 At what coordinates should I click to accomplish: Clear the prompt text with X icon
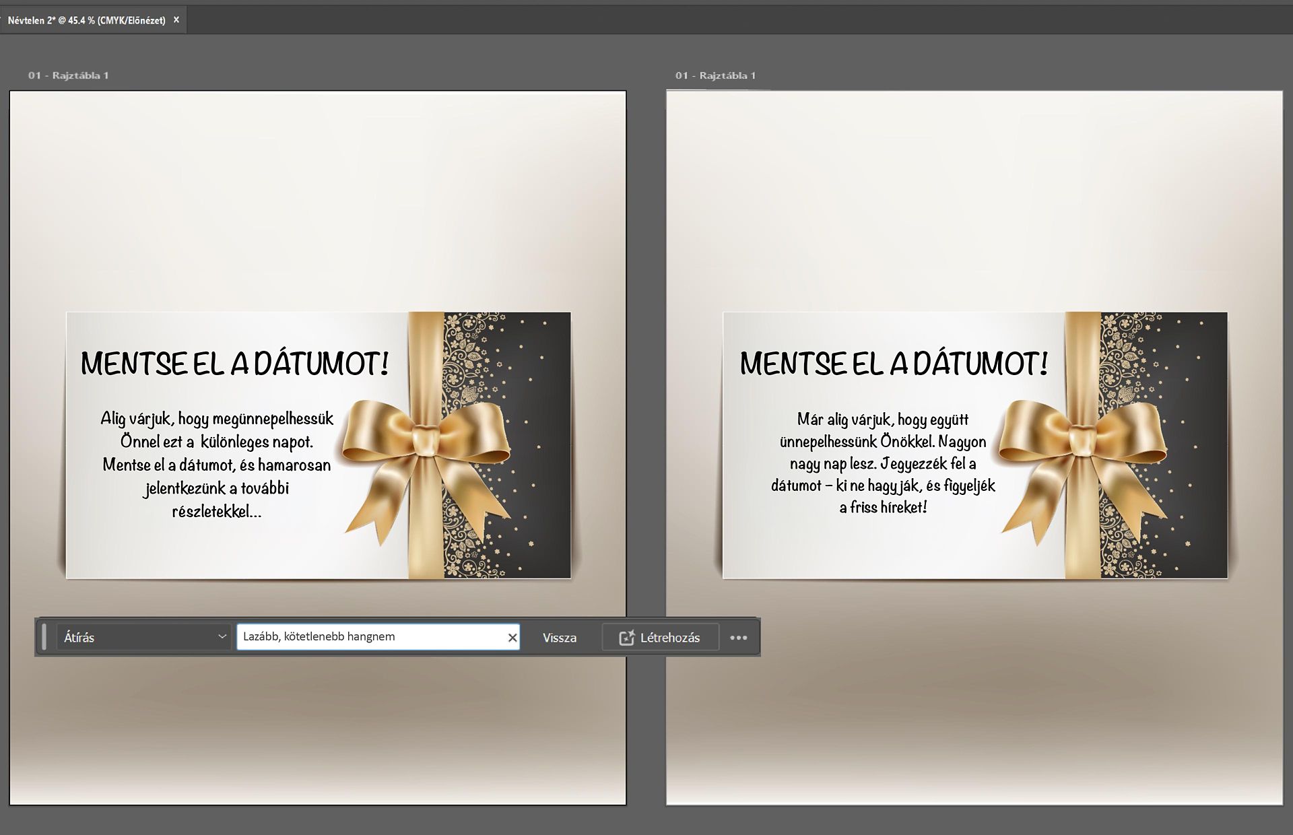512,638
